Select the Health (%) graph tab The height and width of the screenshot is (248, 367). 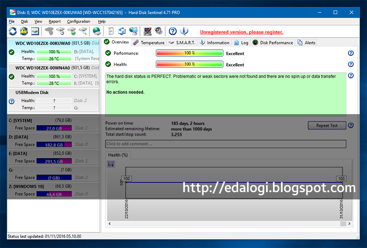[x=118, y=155]
